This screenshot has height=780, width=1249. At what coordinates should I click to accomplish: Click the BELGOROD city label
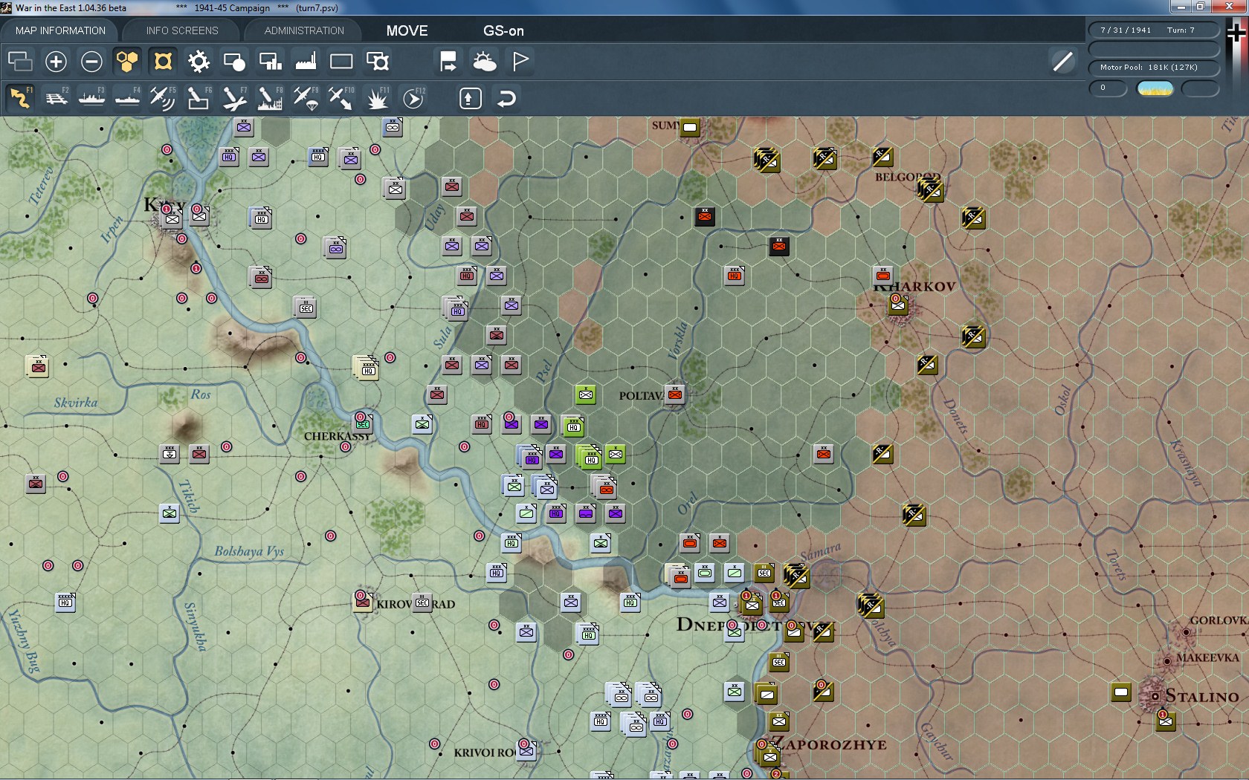908,177
